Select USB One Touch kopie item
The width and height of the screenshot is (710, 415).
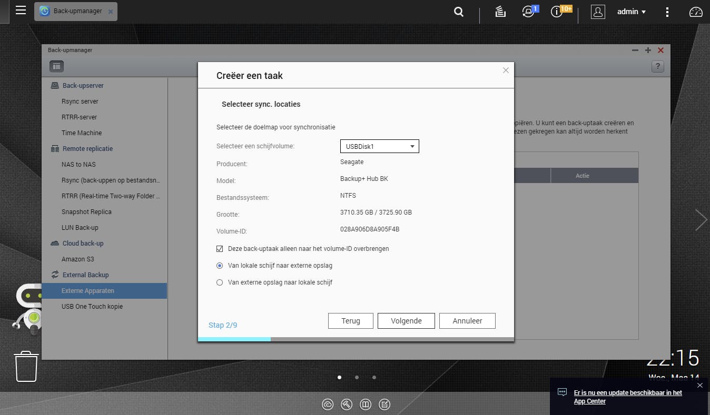92,307
